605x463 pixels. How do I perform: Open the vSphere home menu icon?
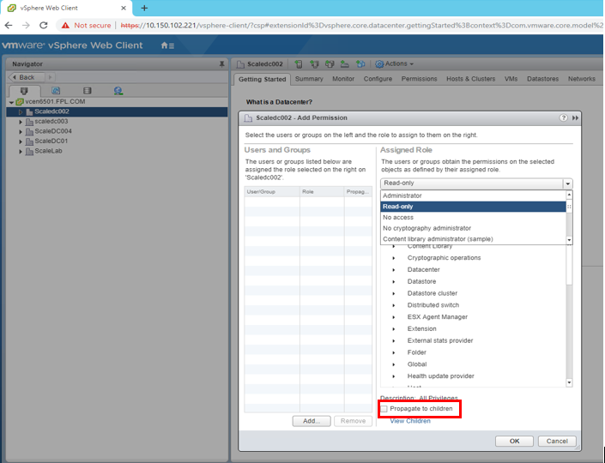pos(167,45)
